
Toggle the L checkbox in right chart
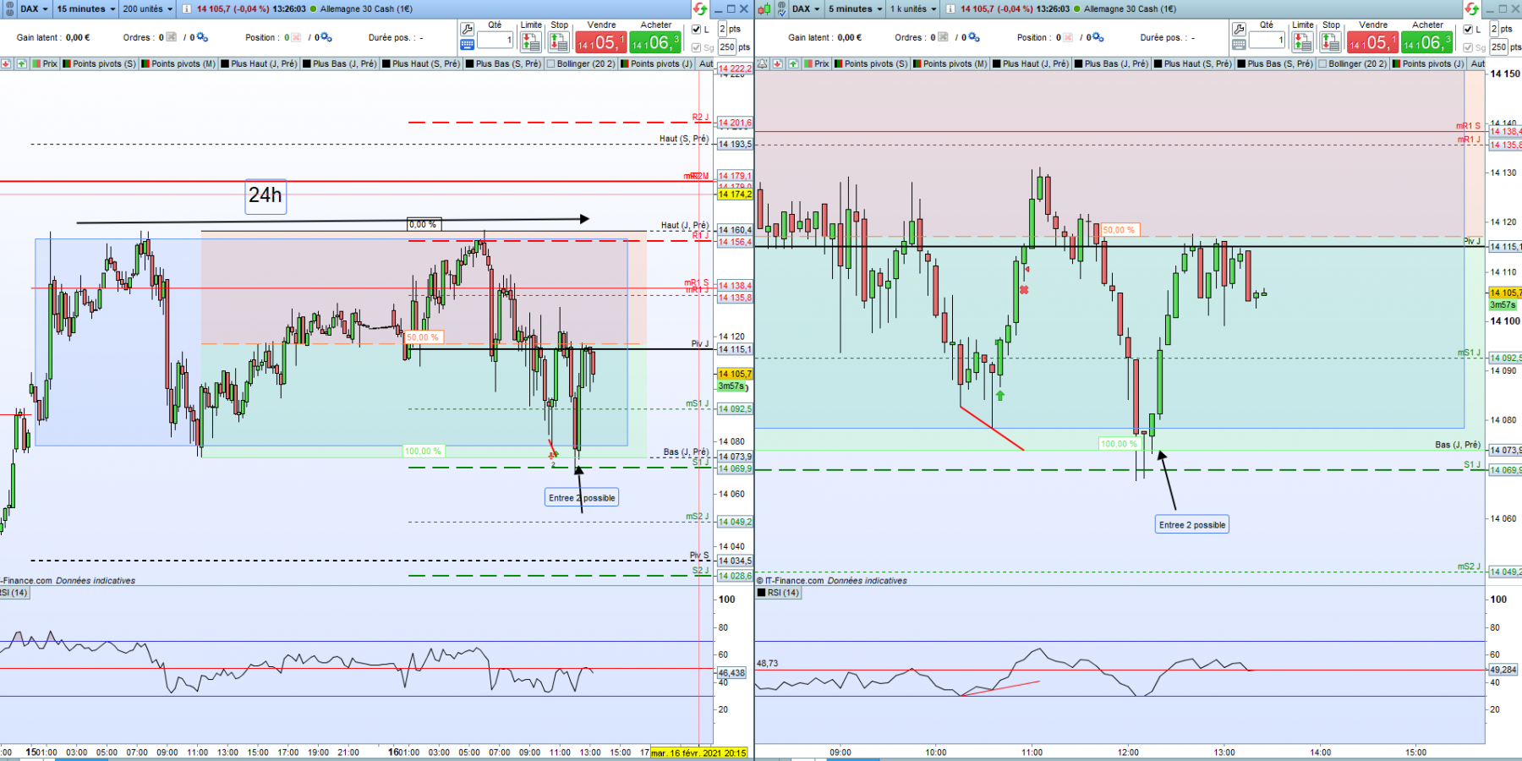click(1468, 29)
